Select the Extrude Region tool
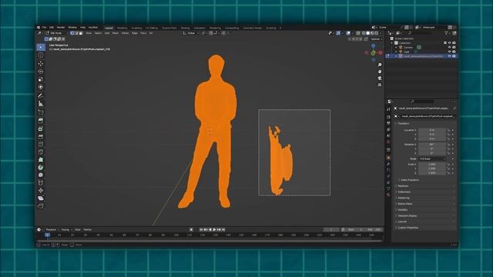The width and height of the screenshot is (493, 277). [41, 121]
